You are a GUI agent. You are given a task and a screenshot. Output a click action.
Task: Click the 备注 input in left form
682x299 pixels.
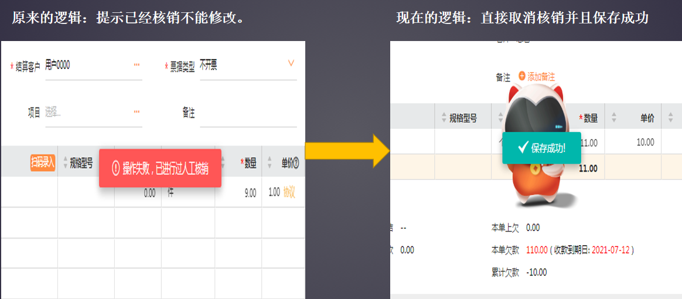[x=248, y=114]
